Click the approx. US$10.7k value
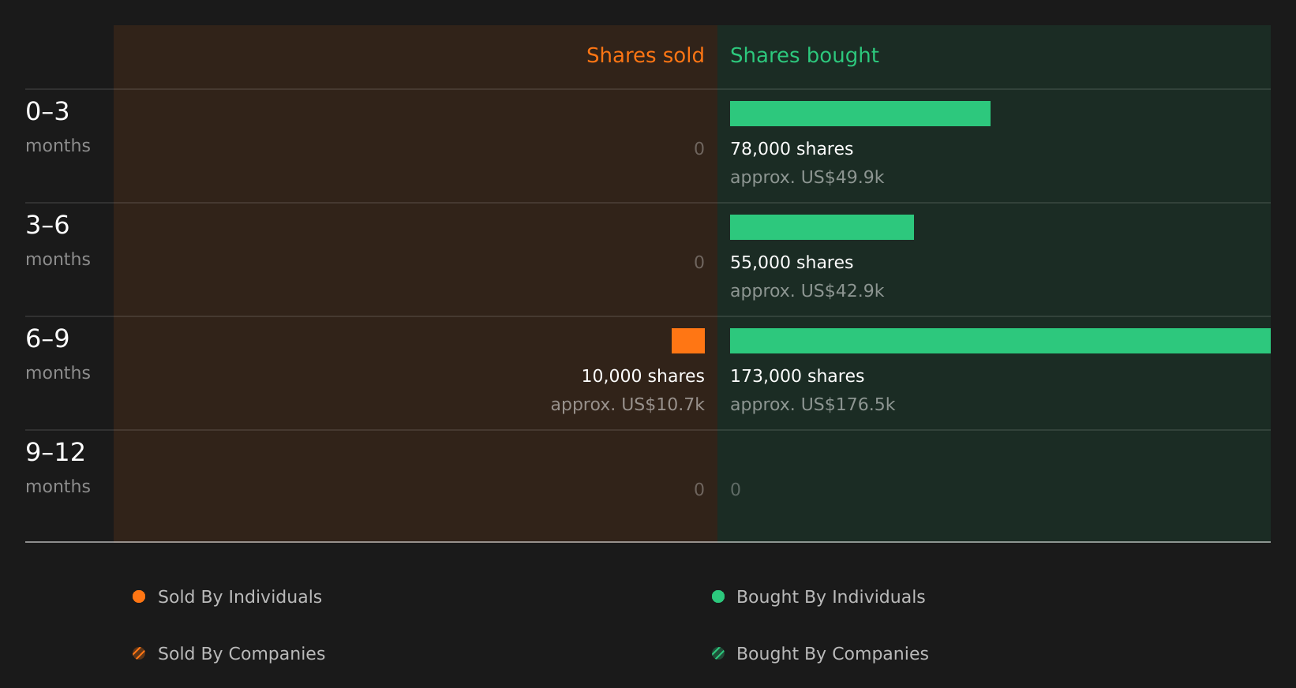This screenshot has height=688, width=1296. coord(627,405)
